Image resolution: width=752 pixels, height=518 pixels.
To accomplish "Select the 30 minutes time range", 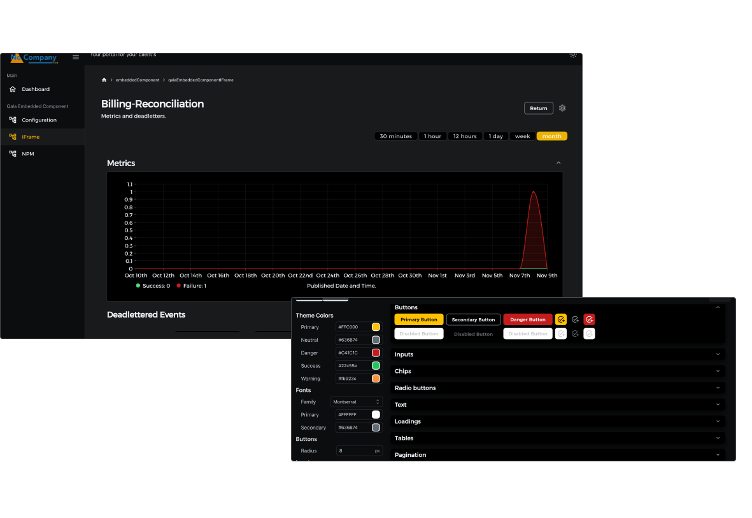I will (395, 136).
